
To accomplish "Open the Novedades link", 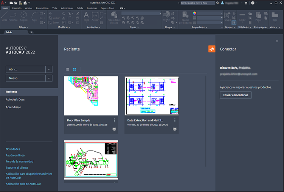I will click(x=13, y=149).
